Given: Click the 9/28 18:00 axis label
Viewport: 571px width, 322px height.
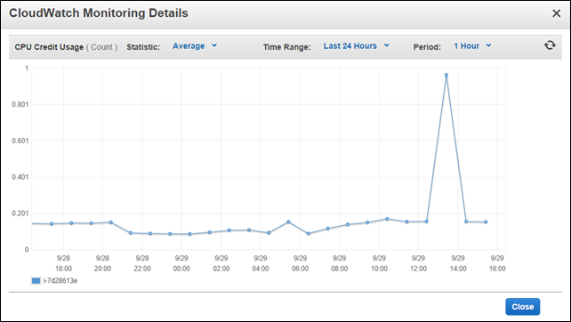Looking at the screenshot, I should (63, 263).
